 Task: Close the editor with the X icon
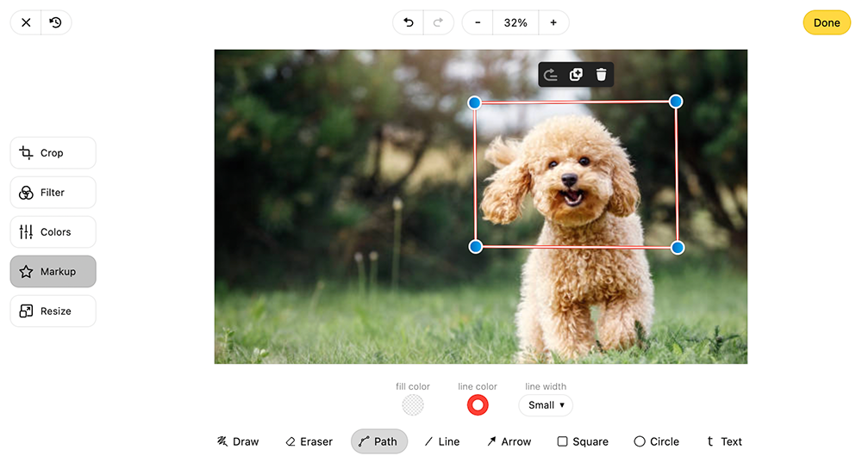point(26,22)
